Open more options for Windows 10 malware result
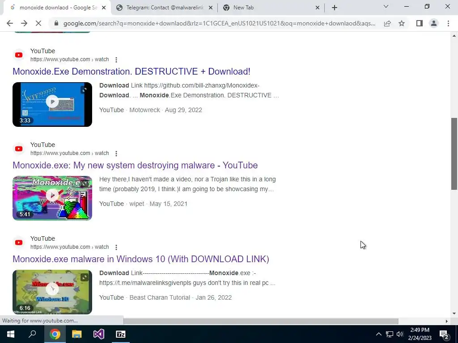 [x=116, y=247]
